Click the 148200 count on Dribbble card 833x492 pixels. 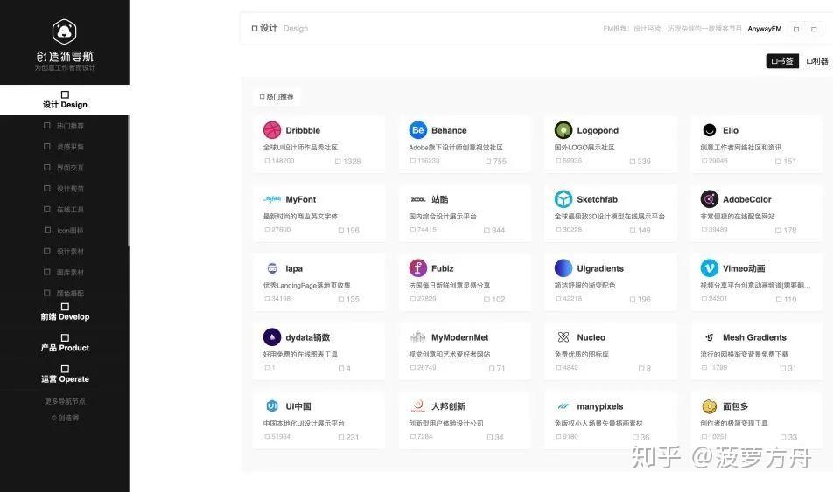[279, 160]
